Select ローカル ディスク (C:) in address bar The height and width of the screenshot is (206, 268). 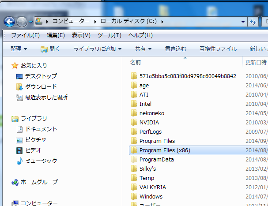click(x=128, y=21)
